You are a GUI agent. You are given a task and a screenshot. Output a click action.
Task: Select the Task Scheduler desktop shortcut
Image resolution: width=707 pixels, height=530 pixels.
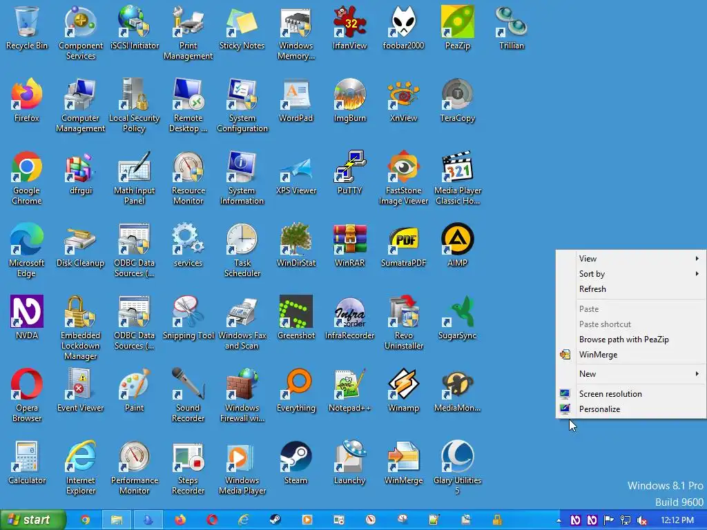click(242, 251)
